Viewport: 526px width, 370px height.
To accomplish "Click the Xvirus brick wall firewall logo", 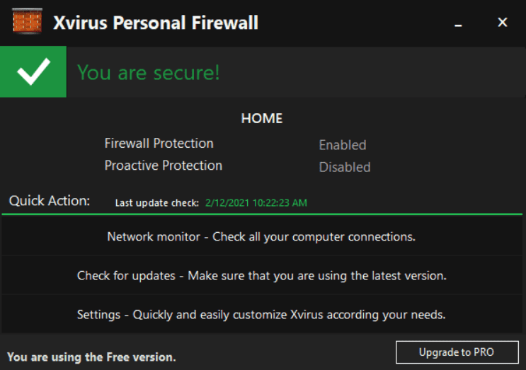I will 28,23.
